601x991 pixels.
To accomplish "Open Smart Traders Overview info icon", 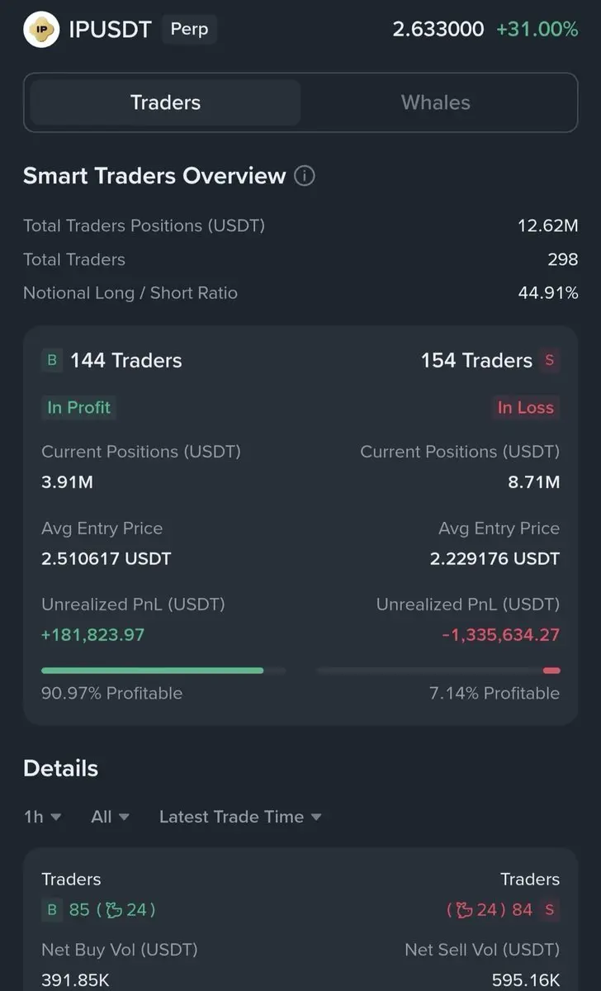I will 305,176.
